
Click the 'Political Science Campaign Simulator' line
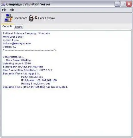click(x=26, y=33)
